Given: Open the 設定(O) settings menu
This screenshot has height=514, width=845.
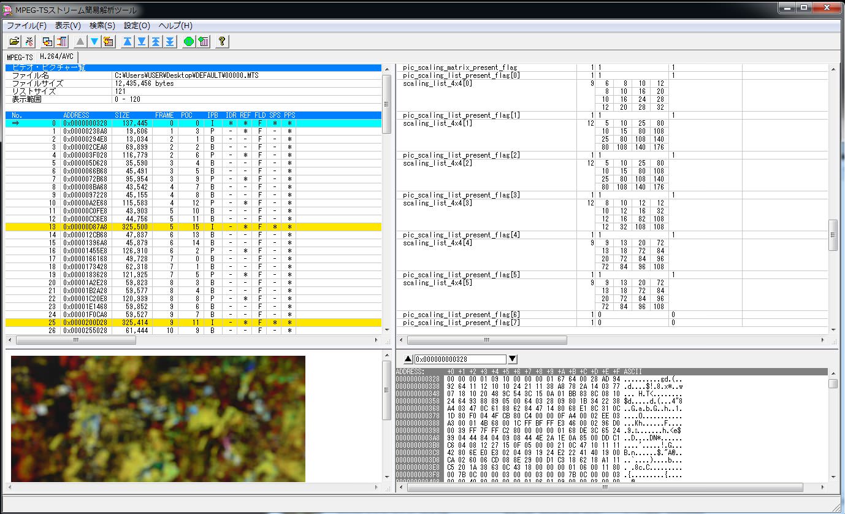Looking at the screenshot, I should tap(137, 26).
